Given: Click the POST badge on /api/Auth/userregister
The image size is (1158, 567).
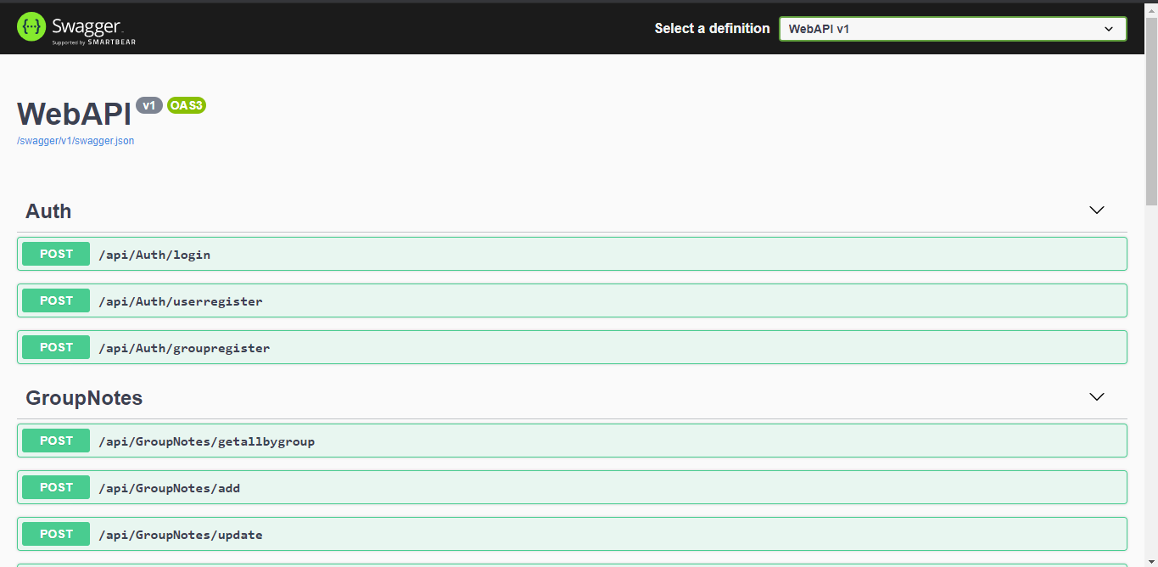Looking at the screenshot, I should 55,300.
